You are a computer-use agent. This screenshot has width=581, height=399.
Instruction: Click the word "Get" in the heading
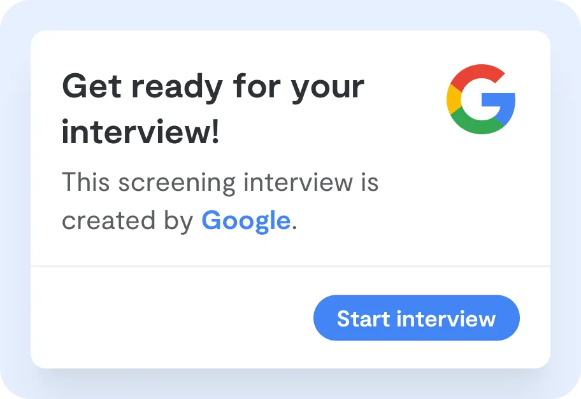(x=92, y=86)
